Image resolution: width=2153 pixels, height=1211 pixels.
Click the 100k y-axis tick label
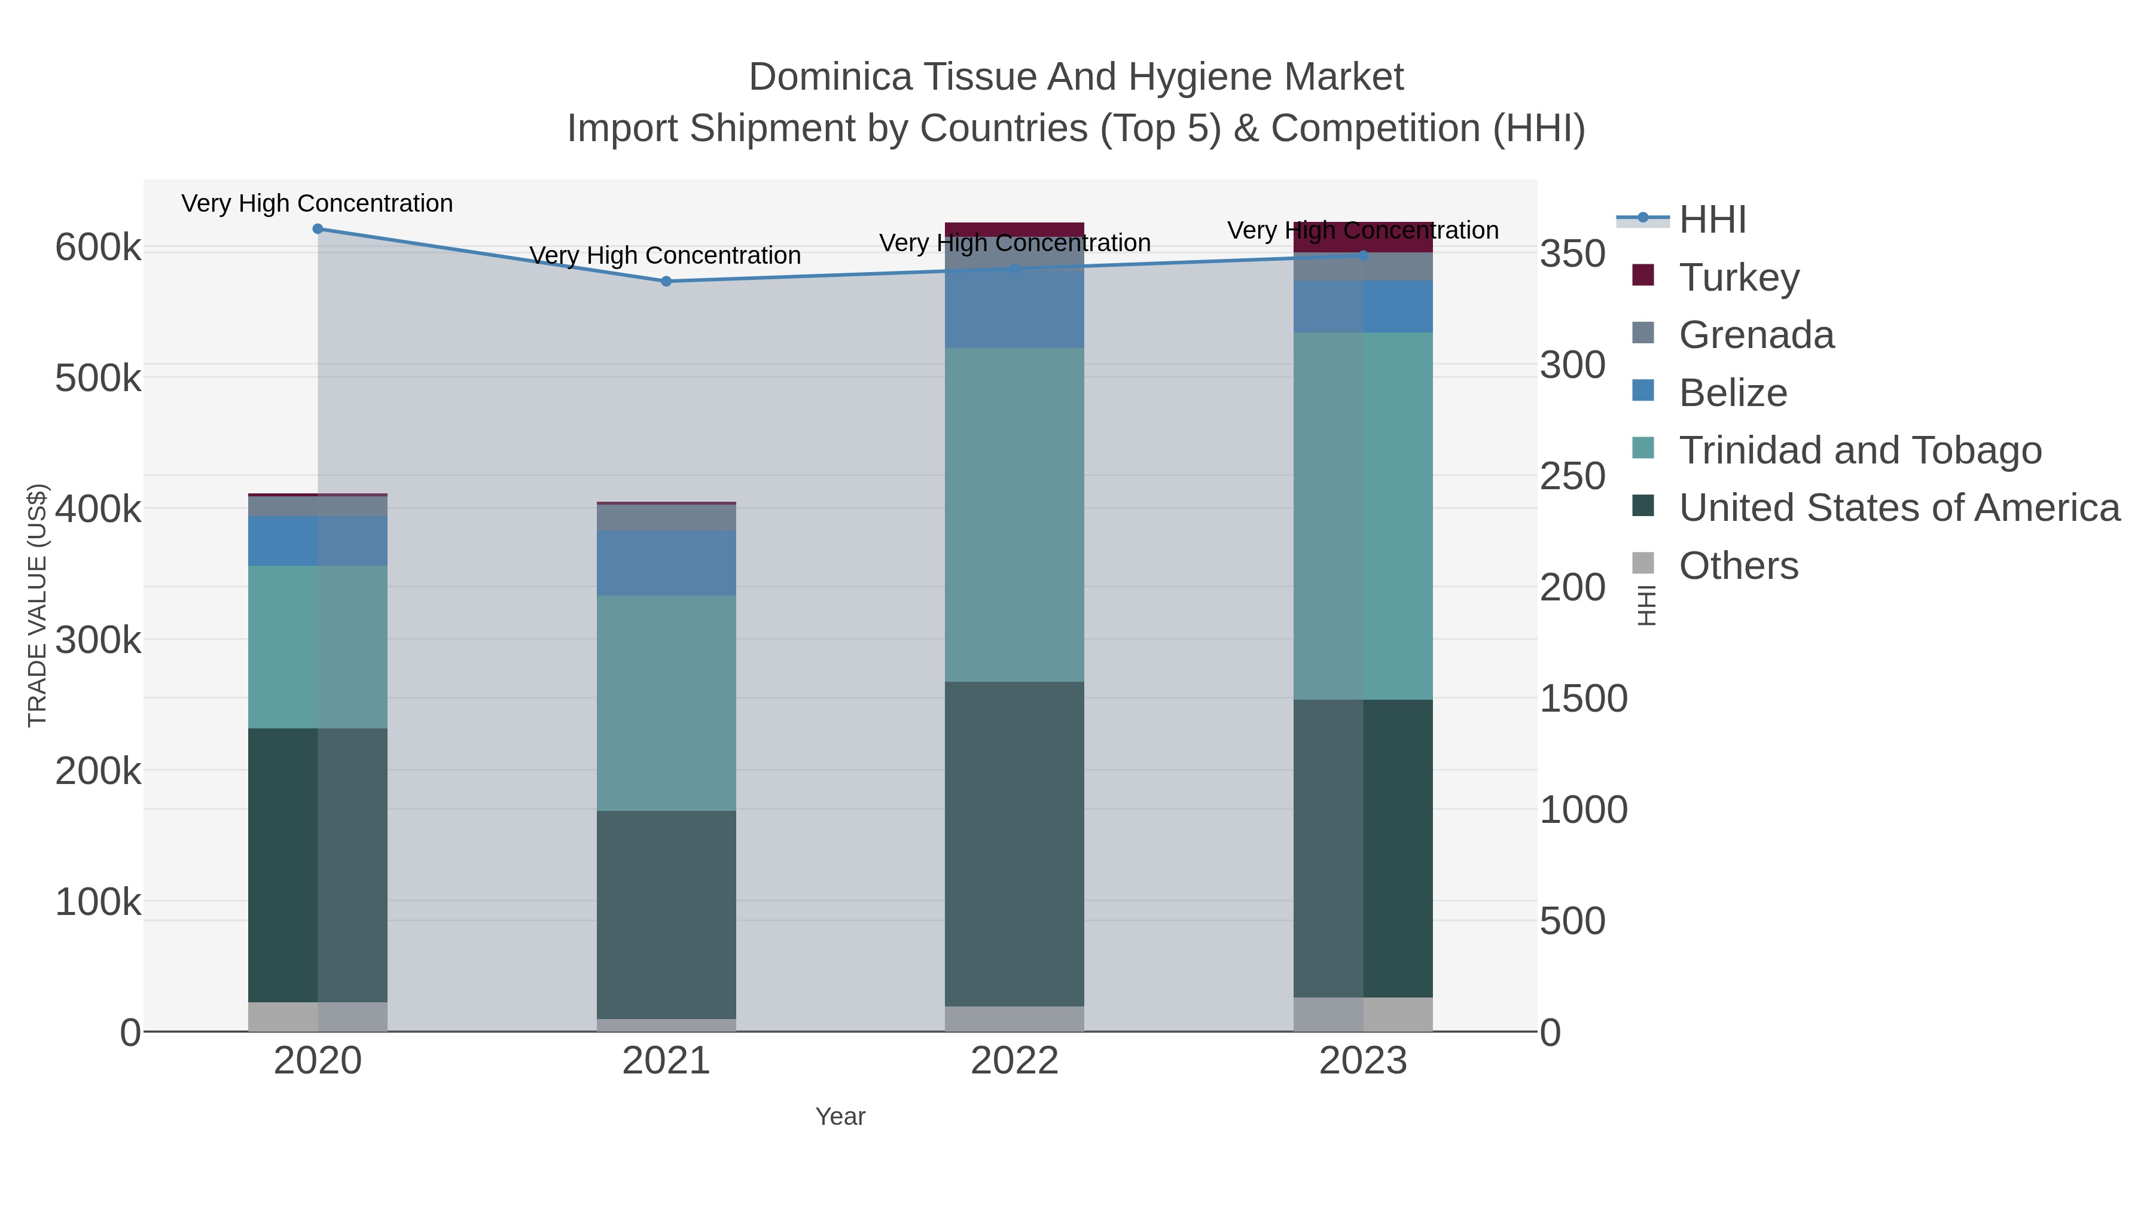point(99,902)
